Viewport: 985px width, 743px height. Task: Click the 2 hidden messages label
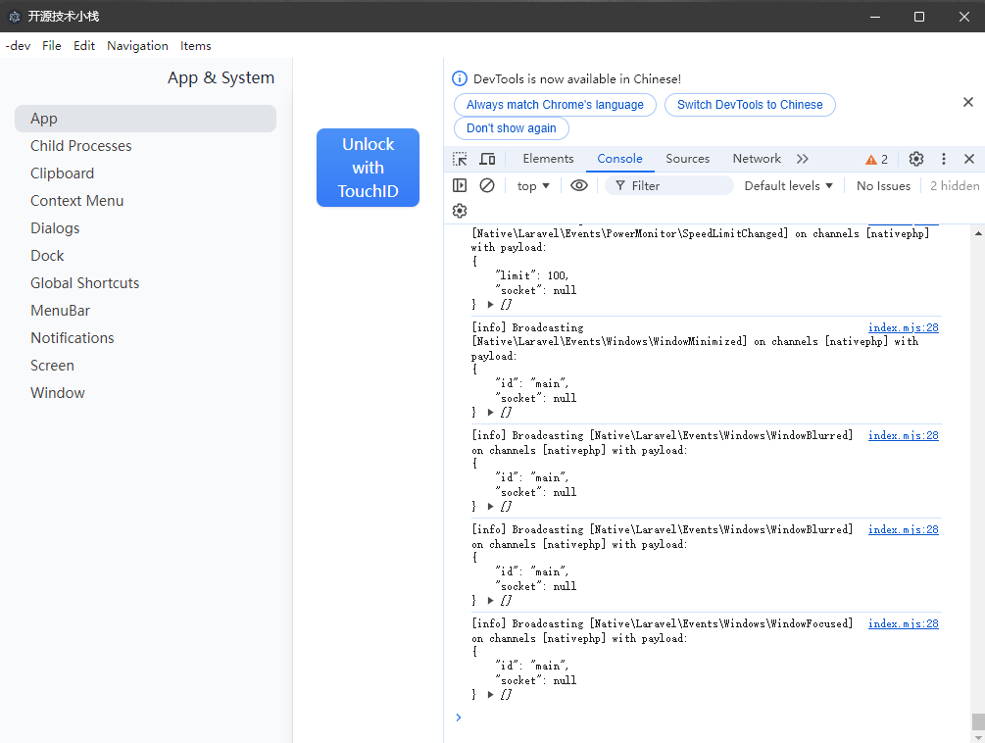(955, 186)
